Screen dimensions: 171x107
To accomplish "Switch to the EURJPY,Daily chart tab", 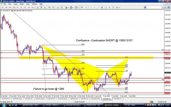I will point(40,99).
